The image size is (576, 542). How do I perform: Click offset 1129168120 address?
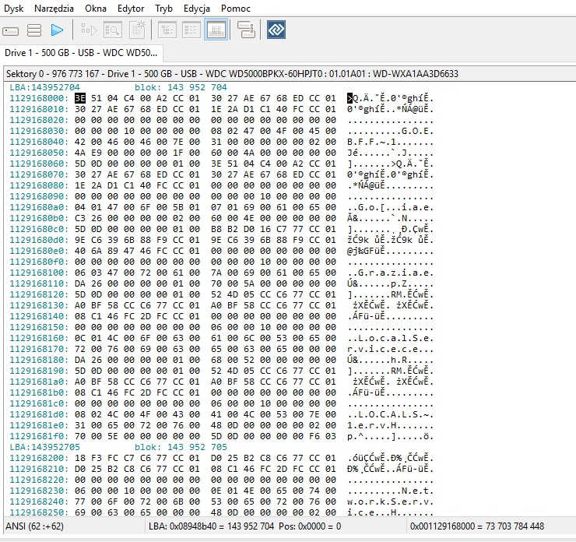coord(39,294)
